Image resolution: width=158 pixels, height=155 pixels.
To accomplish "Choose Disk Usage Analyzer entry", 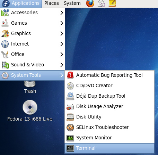I will coord(109,107).
